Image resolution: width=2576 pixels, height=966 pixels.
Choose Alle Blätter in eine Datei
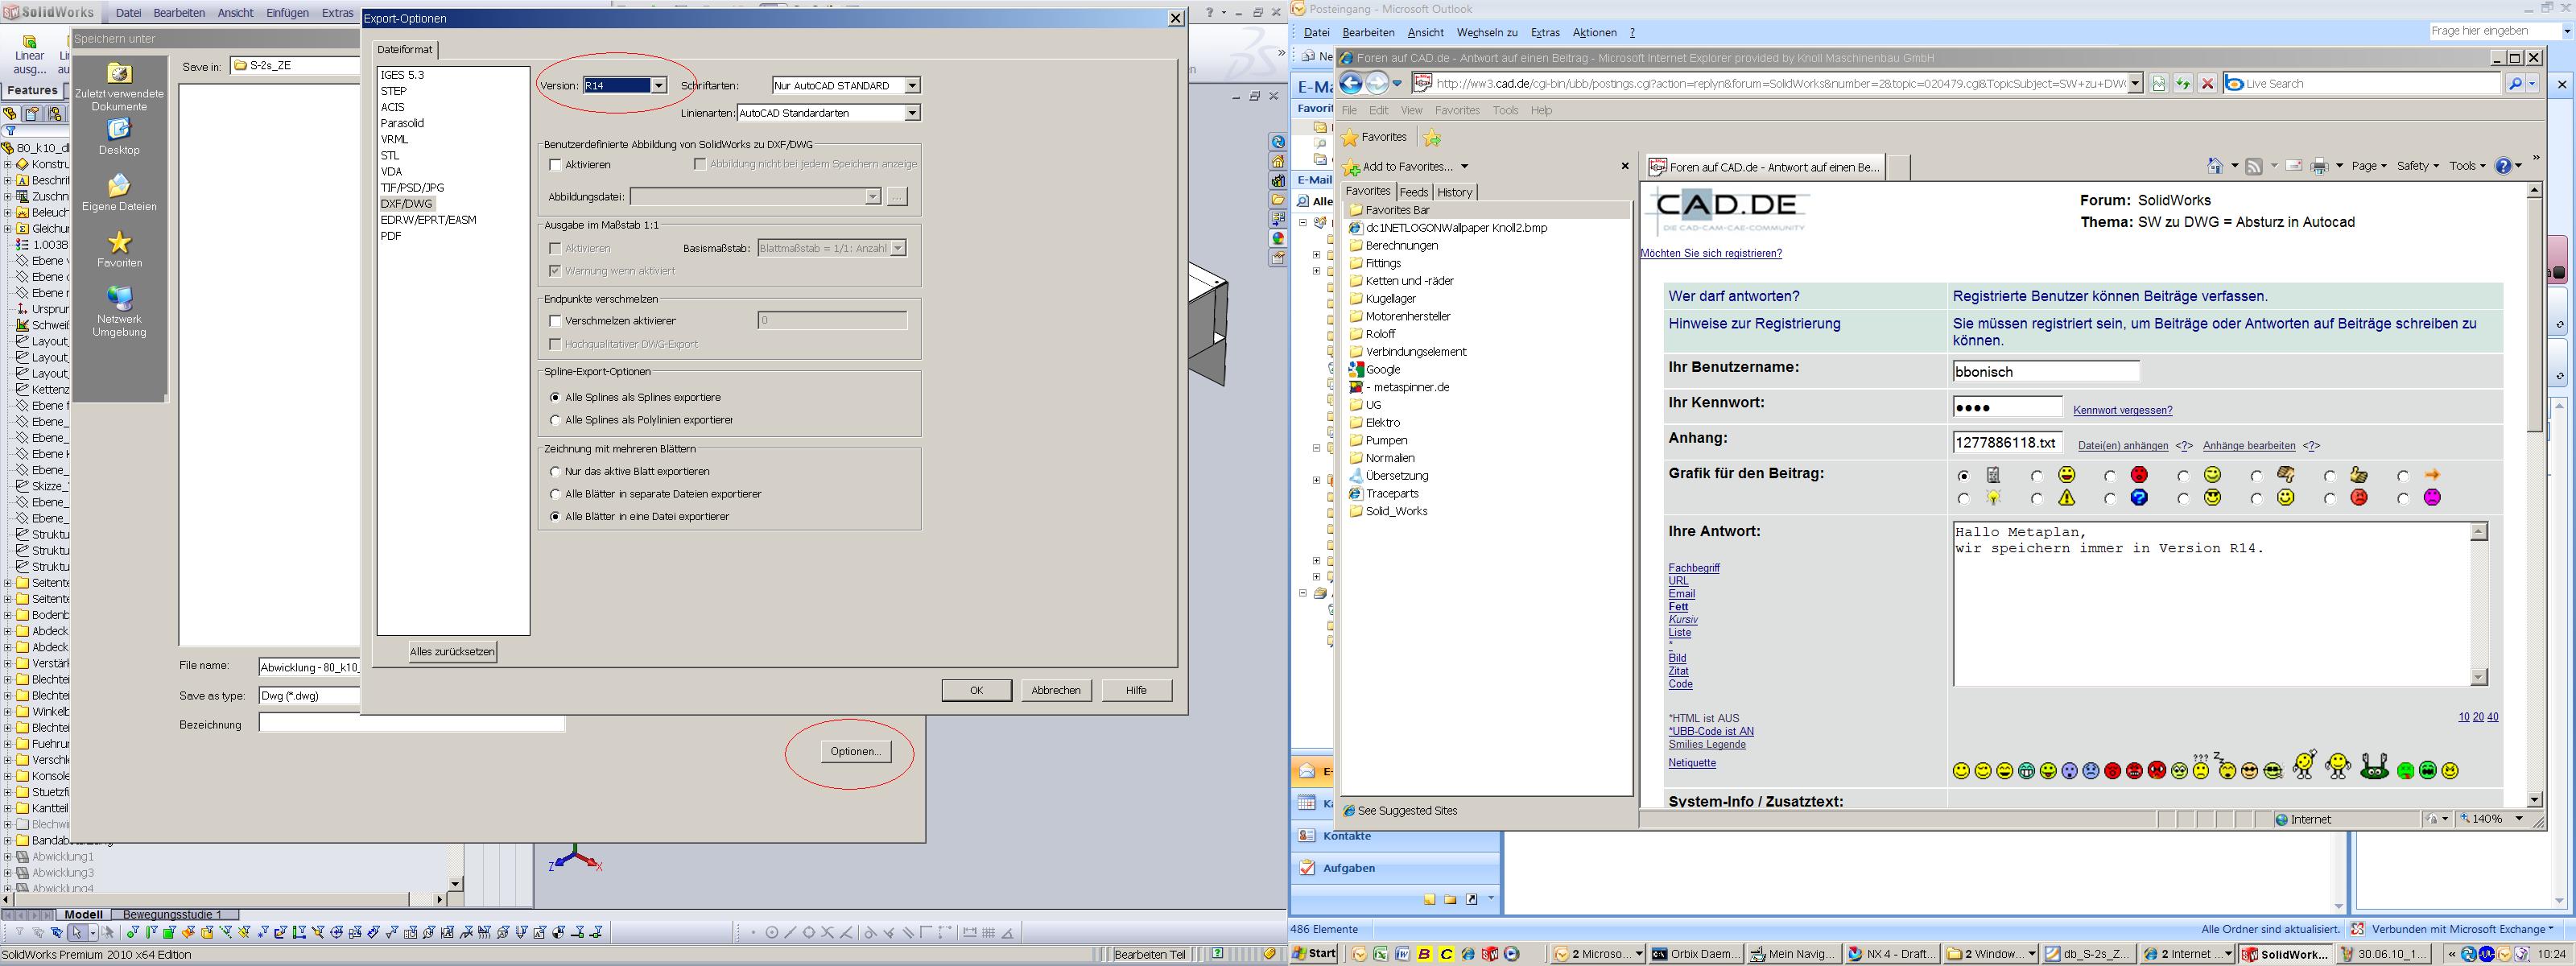click(x=556, y=517)
